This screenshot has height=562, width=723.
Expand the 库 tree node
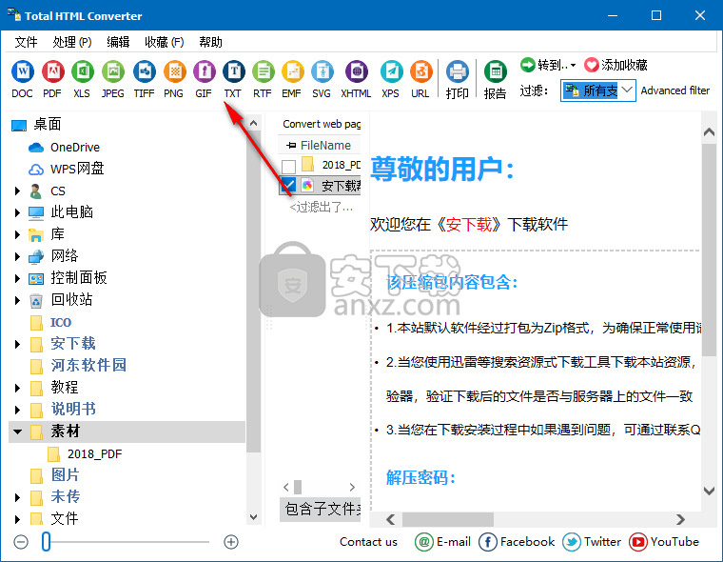pyautogui.click(x=17, y=234)
